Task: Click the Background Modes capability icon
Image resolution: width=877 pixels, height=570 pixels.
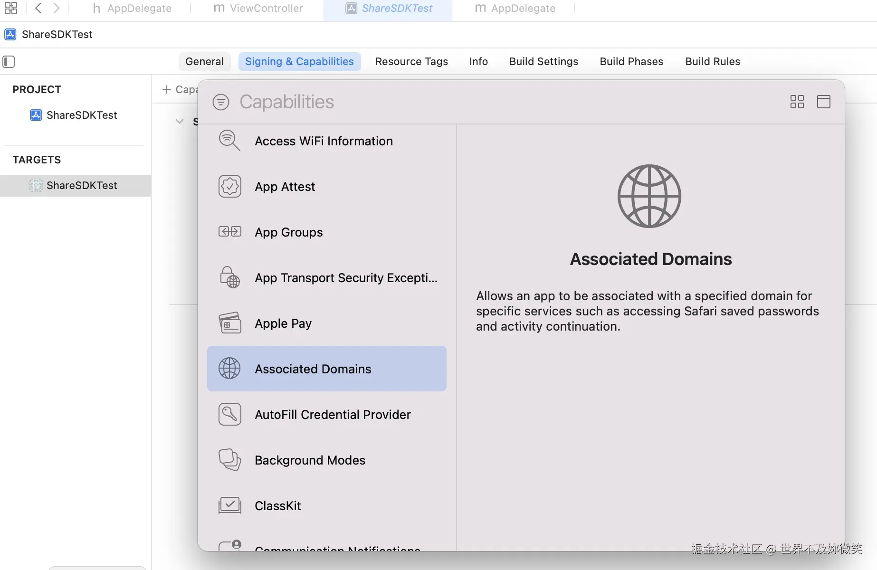Action: point(229,460)
